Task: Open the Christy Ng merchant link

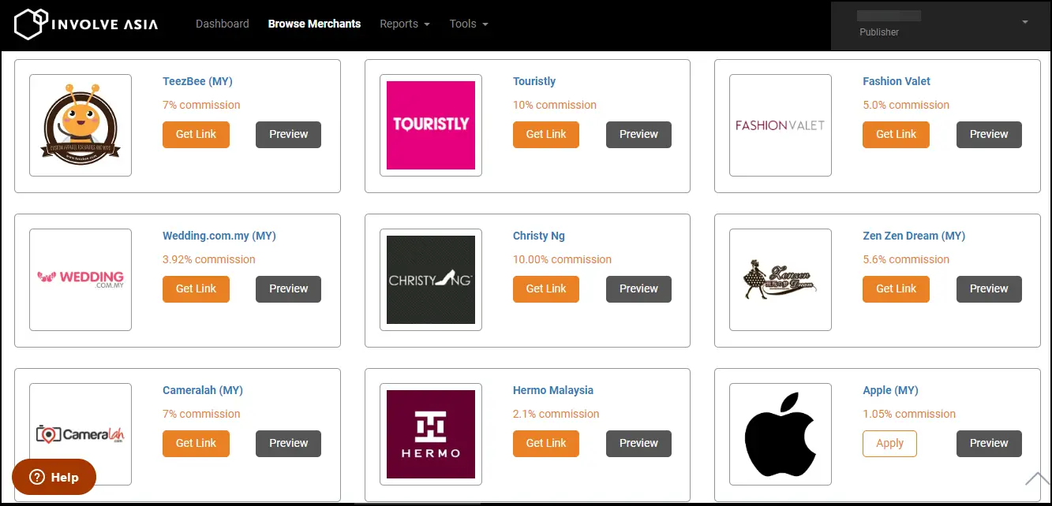Action: pos(539,236)
